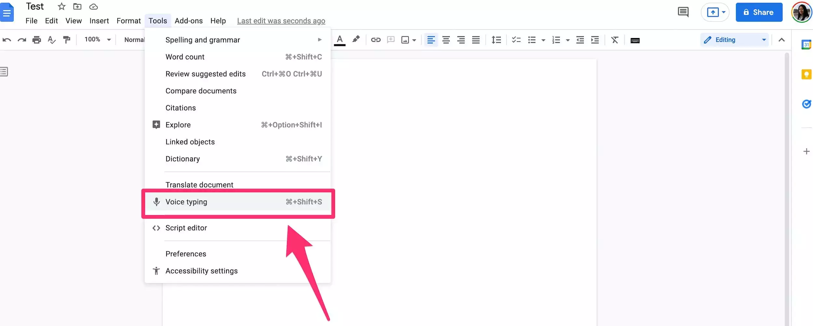
Task: Click the document outline icon
Action: 4,72
